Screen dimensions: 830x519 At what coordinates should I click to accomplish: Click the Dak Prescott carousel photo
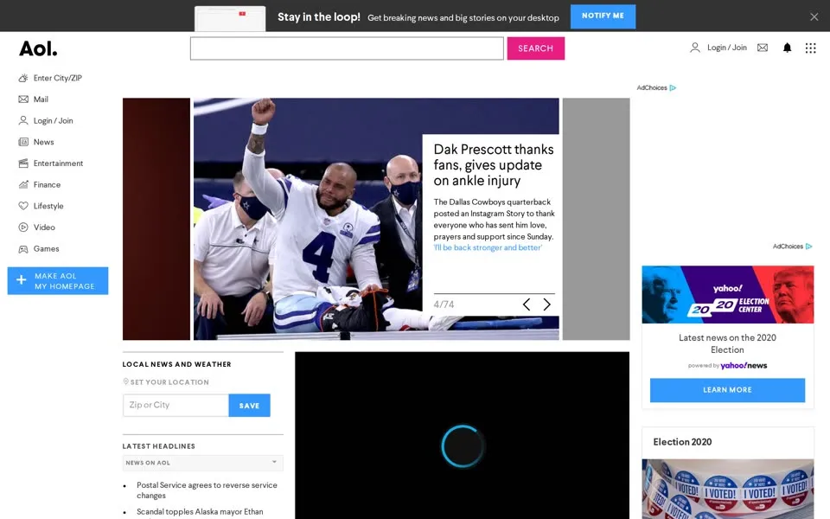(308, 219)
